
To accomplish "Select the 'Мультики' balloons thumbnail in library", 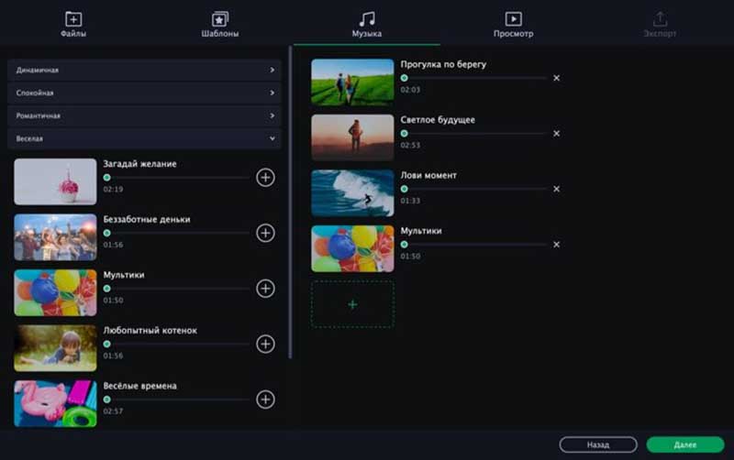I will click(x=55, y=292).
